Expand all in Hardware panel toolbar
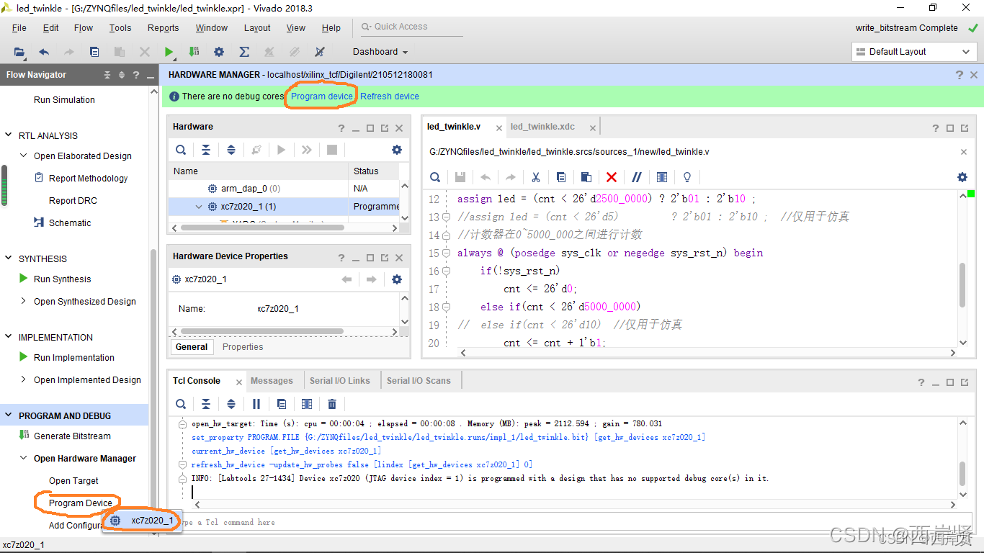Viewport: 984px width, 553px height. 231,150
